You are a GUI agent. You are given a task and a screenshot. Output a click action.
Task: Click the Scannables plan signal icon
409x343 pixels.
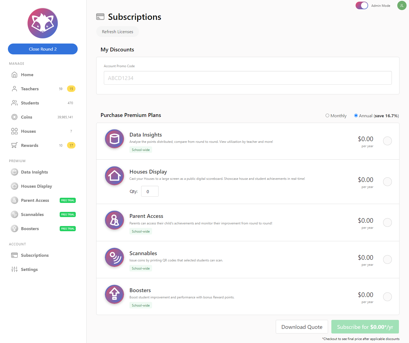tap(114, 257)
